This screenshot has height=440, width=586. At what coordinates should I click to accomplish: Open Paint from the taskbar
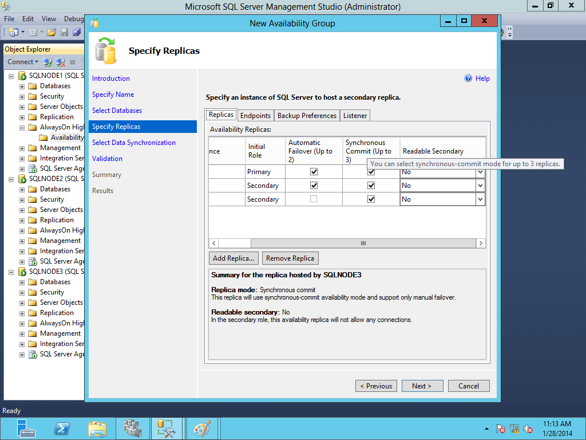pos(202,429)
